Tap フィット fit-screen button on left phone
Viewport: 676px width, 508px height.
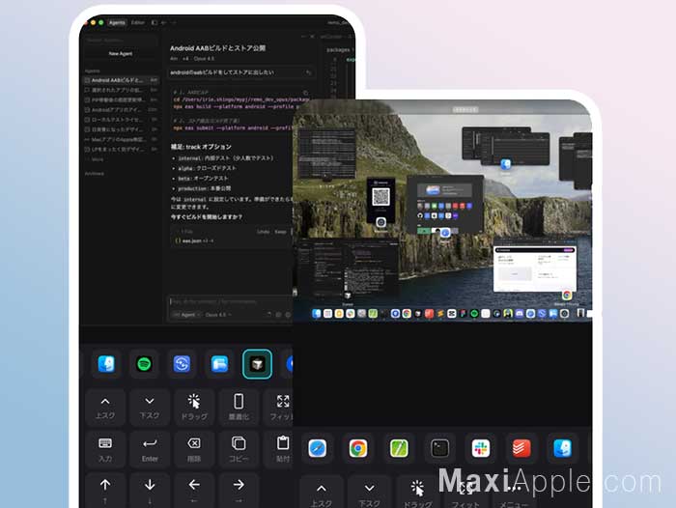tap(279, 408)
